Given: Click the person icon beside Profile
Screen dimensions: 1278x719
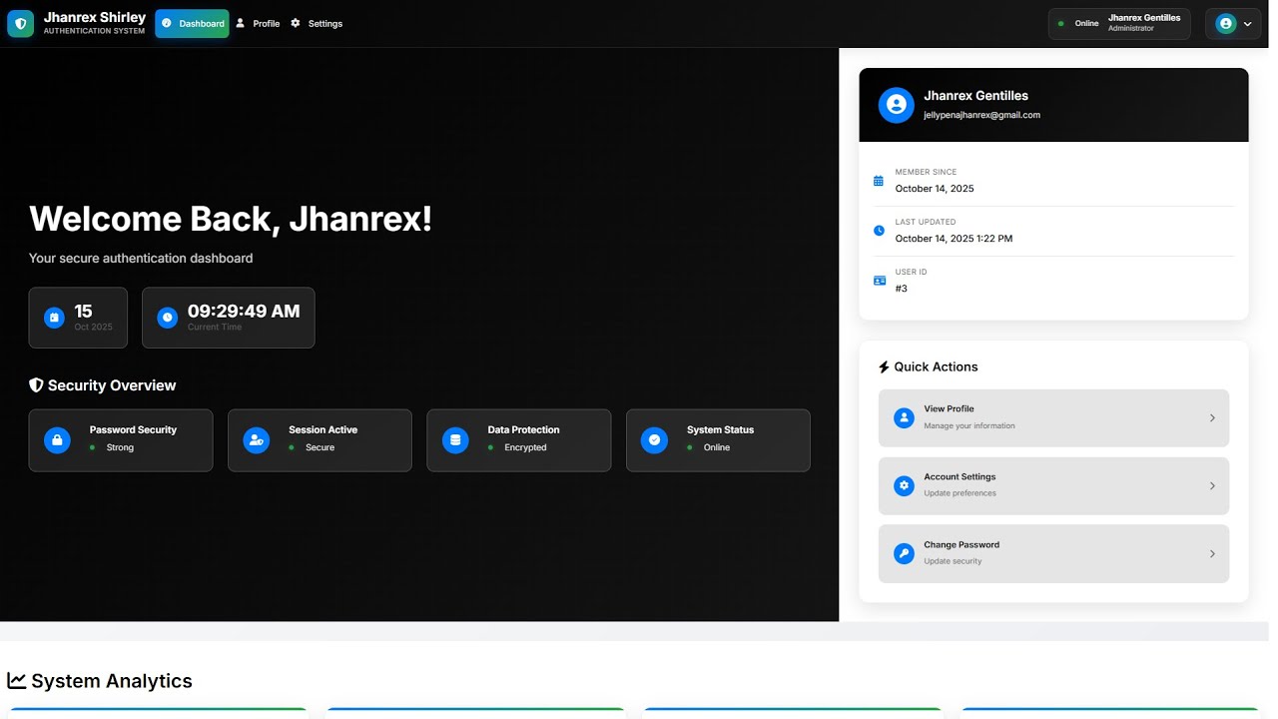Looking at the screenshot, I should point(240,23).
